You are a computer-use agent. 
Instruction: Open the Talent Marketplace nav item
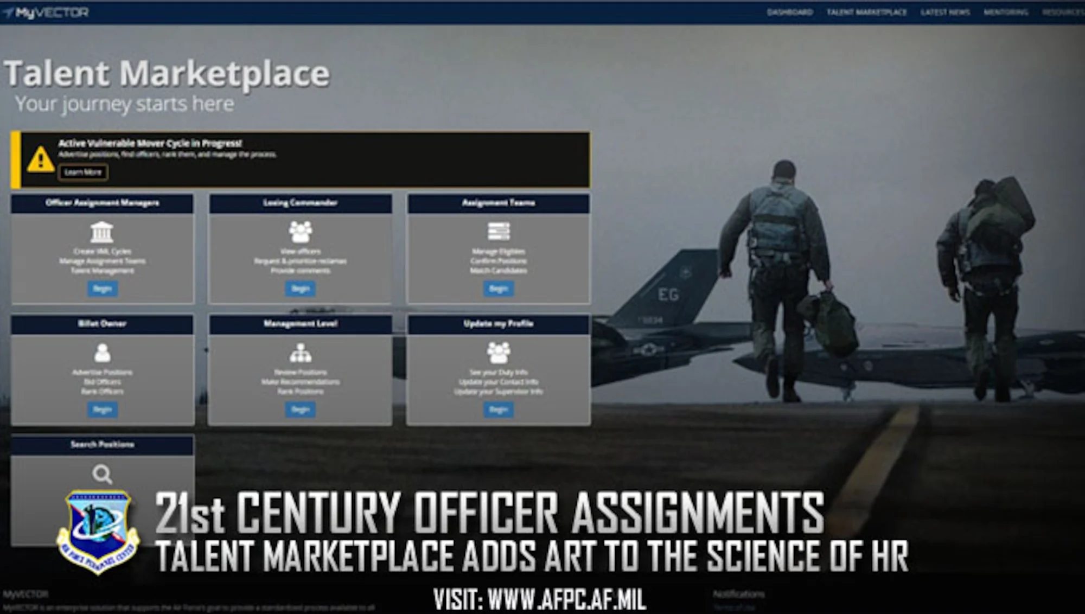(x=866, y=12)
